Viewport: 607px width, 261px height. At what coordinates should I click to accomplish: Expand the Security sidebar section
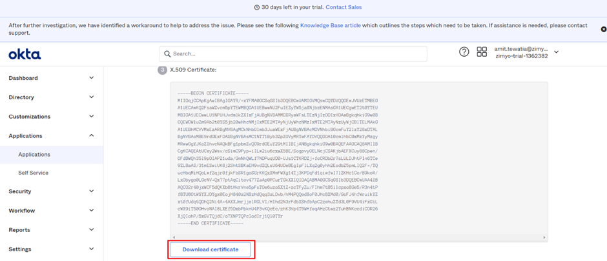(x=52, y=191)
